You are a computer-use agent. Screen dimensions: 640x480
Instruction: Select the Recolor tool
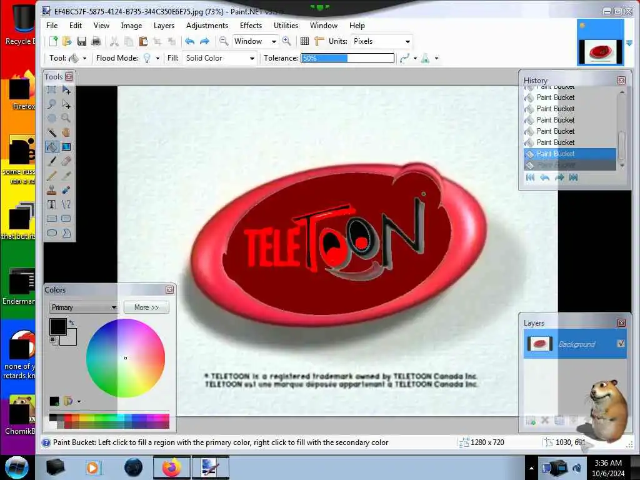66,190
